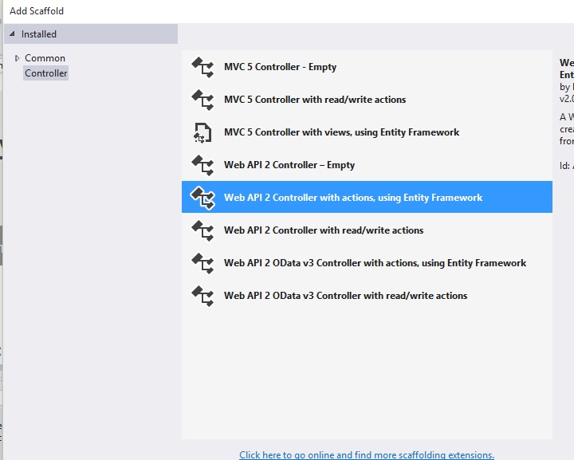The height and width of the screenshot is (460, 574).
Task: Select the Controller category
Action: [45, 73]
